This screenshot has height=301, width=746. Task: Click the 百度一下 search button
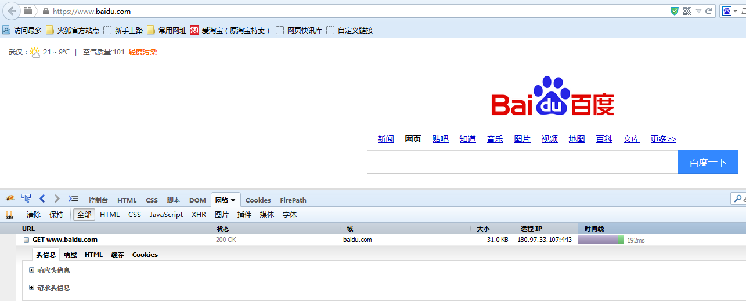click(708, 162)
